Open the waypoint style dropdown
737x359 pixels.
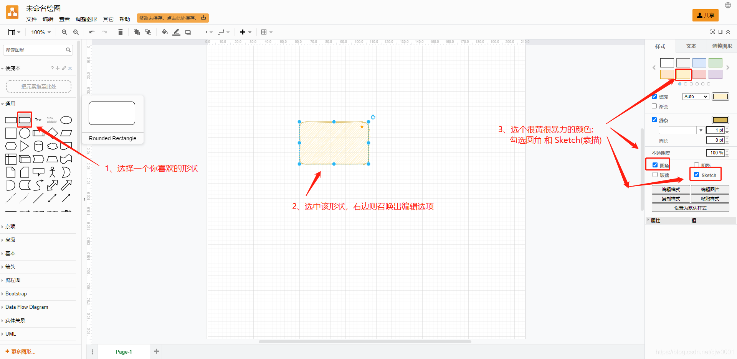[x=224, y=32]
